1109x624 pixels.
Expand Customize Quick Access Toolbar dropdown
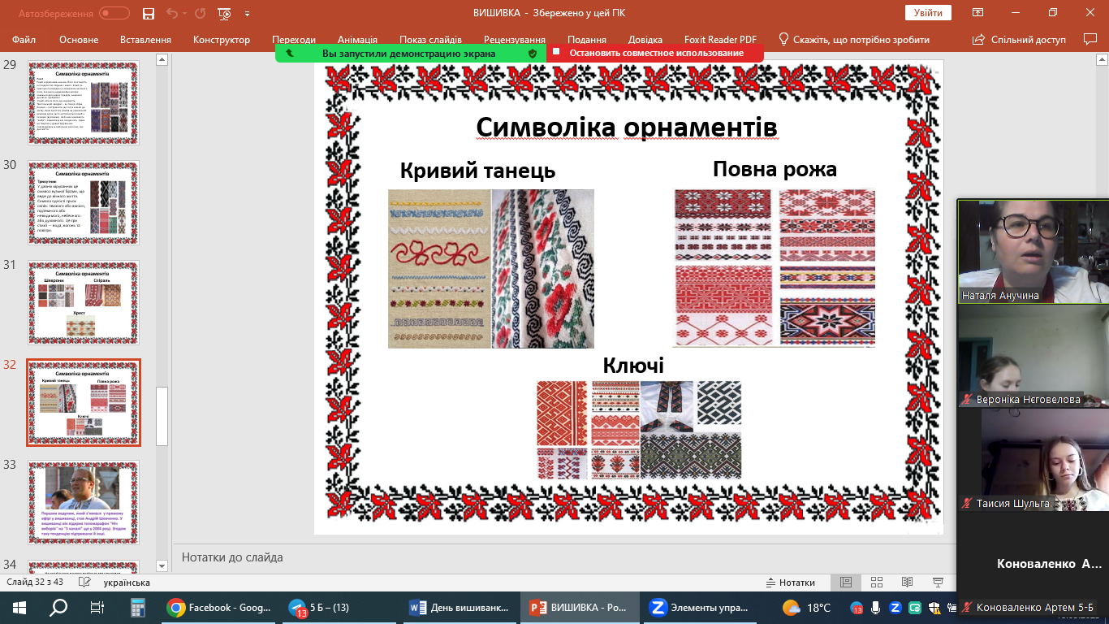coord(247,14)
